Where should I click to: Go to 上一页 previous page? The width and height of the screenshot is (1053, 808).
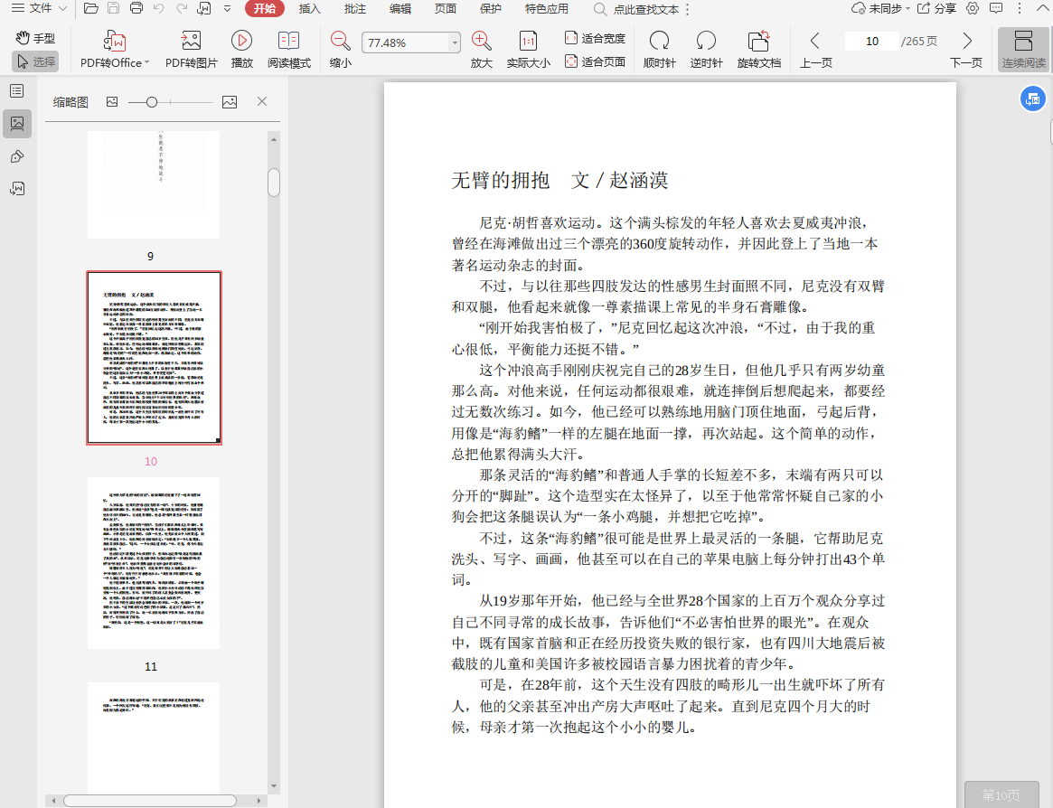click(816, 50)
